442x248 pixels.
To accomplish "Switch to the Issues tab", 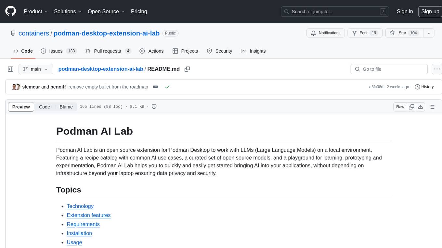I will click(58, 51).
